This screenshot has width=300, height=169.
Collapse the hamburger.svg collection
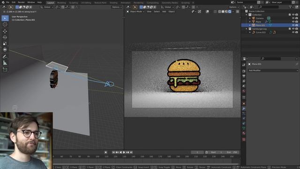[247, 29]
